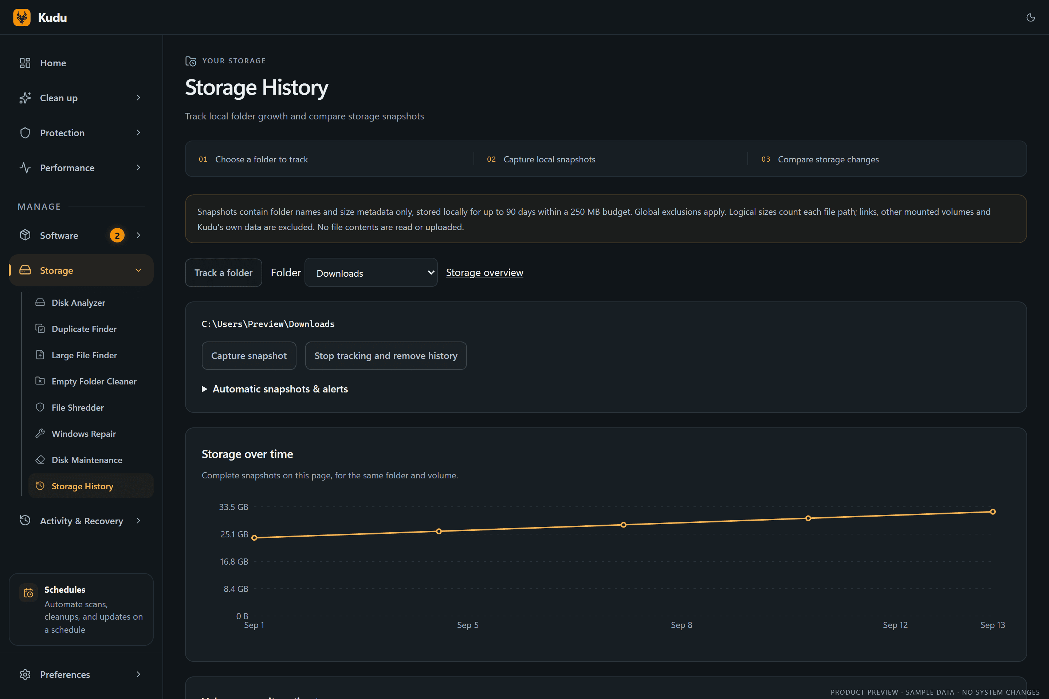Click the Clean up sparkle icon

point(25,98)
